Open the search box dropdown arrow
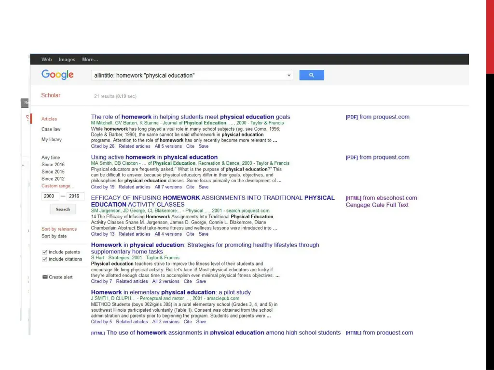This screenshot has height=370, width=494. [288, 76]
